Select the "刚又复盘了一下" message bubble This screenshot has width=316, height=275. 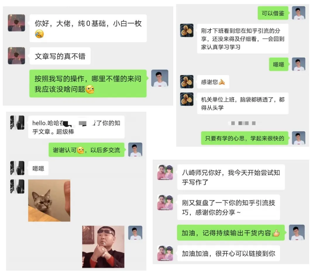[x=229, y=207]
